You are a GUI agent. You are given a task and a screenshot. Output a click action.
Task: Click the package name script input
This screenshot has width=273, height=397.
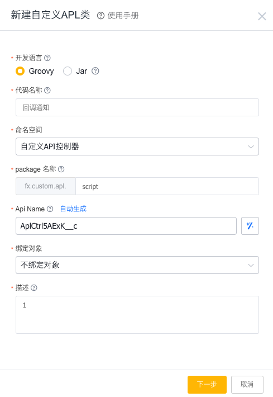167,186
